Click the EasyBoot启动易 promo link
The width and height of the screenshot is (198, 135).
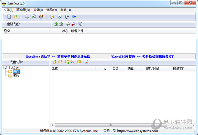tap(58, 57)
